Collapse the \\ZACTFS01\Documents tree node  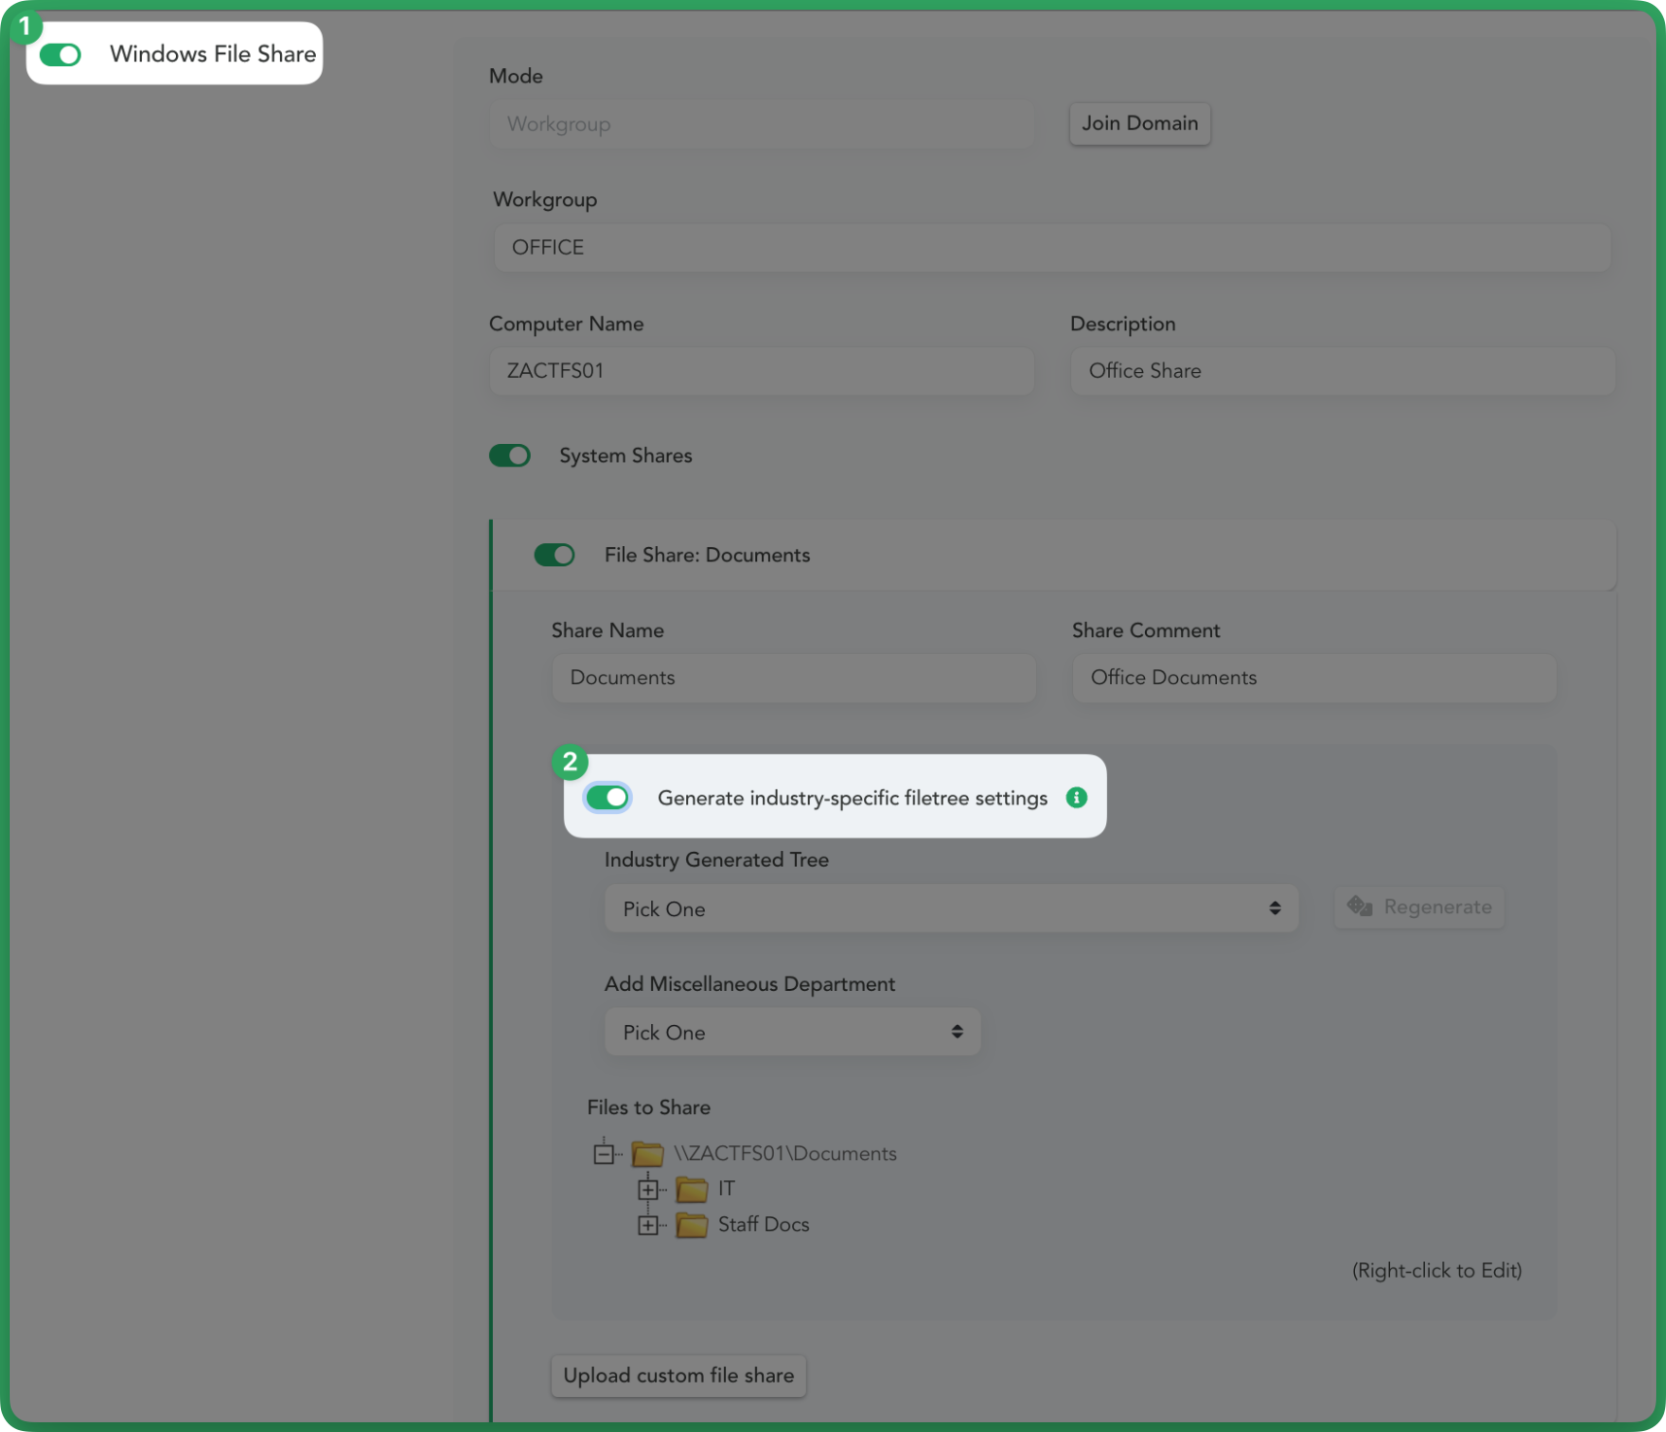pyautogui.click(x=604, y=1154)
